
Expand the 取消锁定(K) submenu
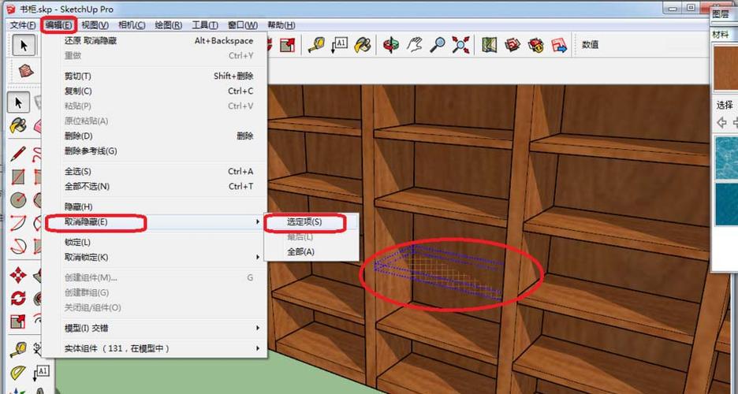155,257
